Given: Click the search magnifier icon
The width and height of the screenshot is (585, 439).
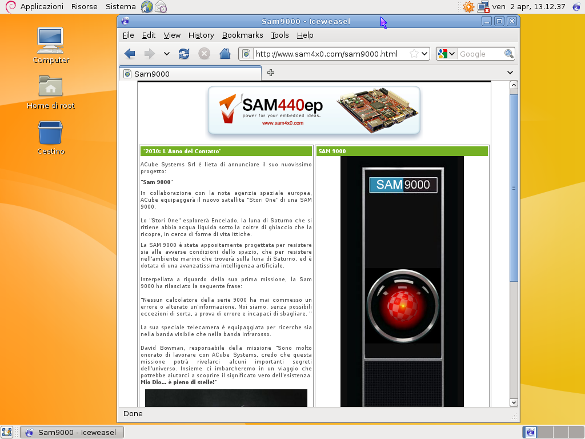Looking at the screenshot, I should [x=508, y=54].
